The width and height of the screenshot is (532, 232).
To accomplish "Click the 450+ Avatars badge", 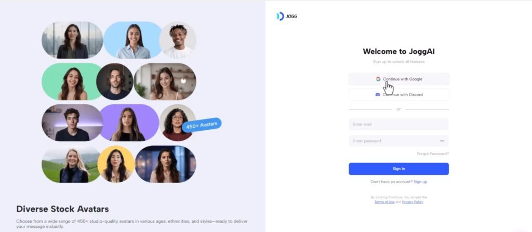I will [202, 125].
